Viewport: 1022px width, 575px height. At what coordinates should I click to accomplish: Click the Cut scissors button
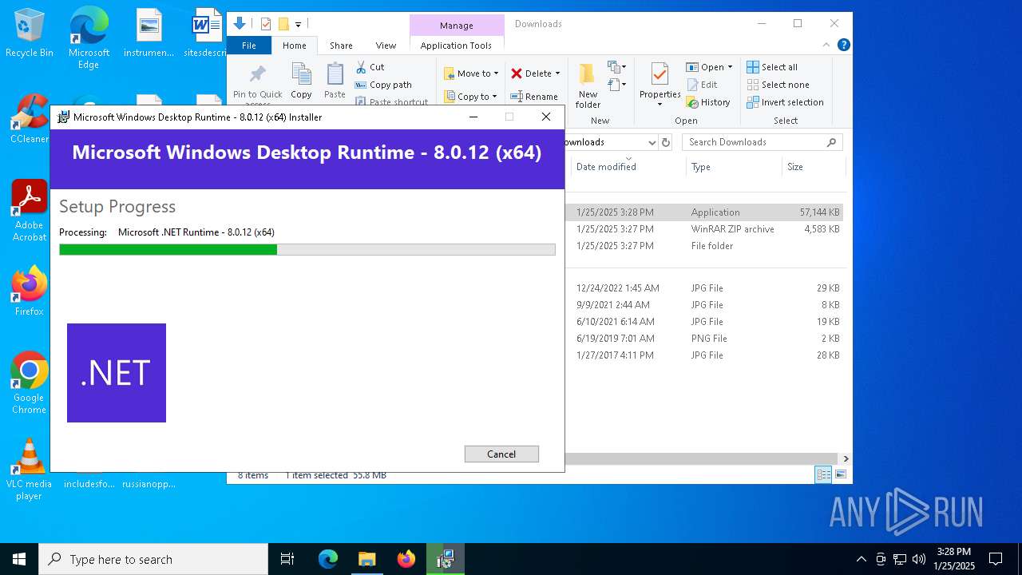(370, 67)
